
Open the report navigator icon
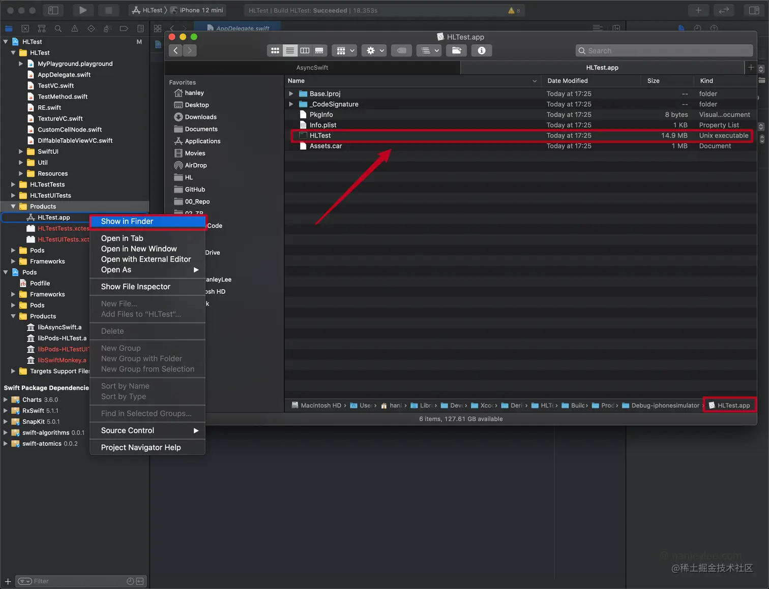[x=140, y=28]
